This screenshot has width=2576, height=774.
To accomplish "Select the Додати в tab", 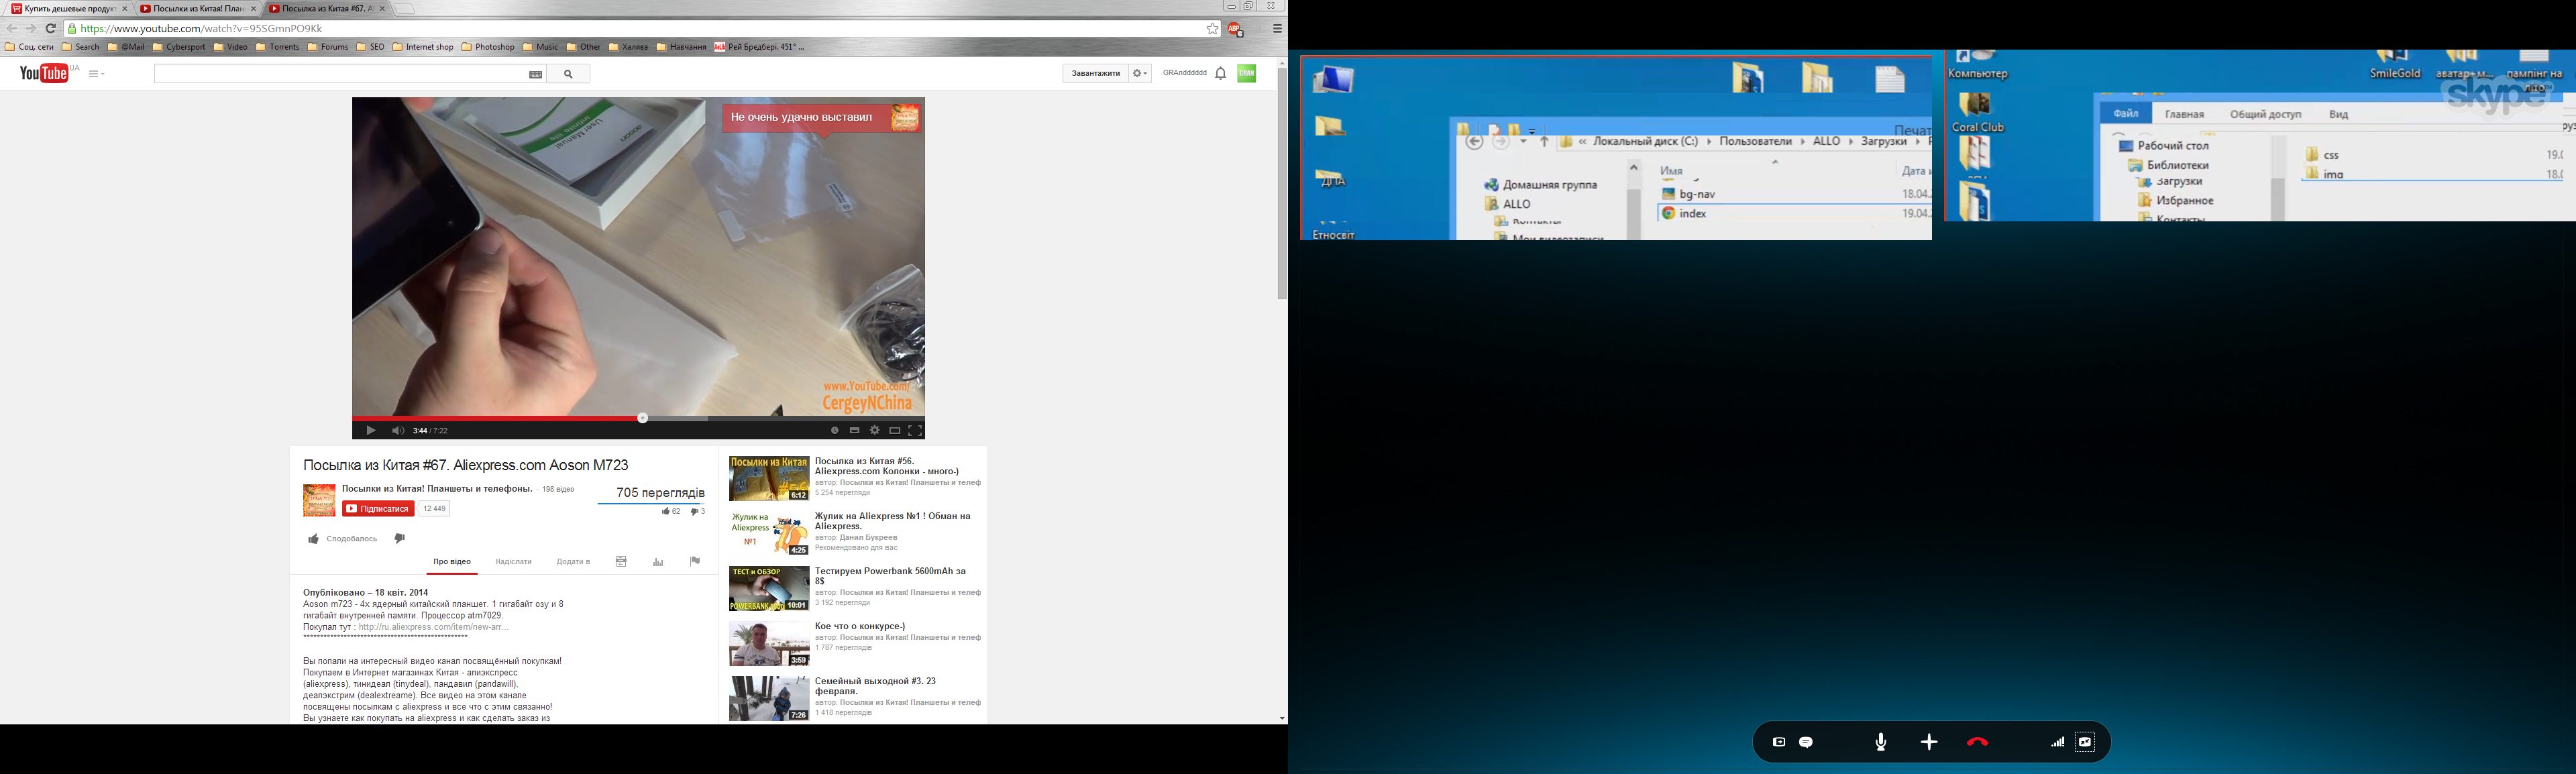I will tap(573, 562).
